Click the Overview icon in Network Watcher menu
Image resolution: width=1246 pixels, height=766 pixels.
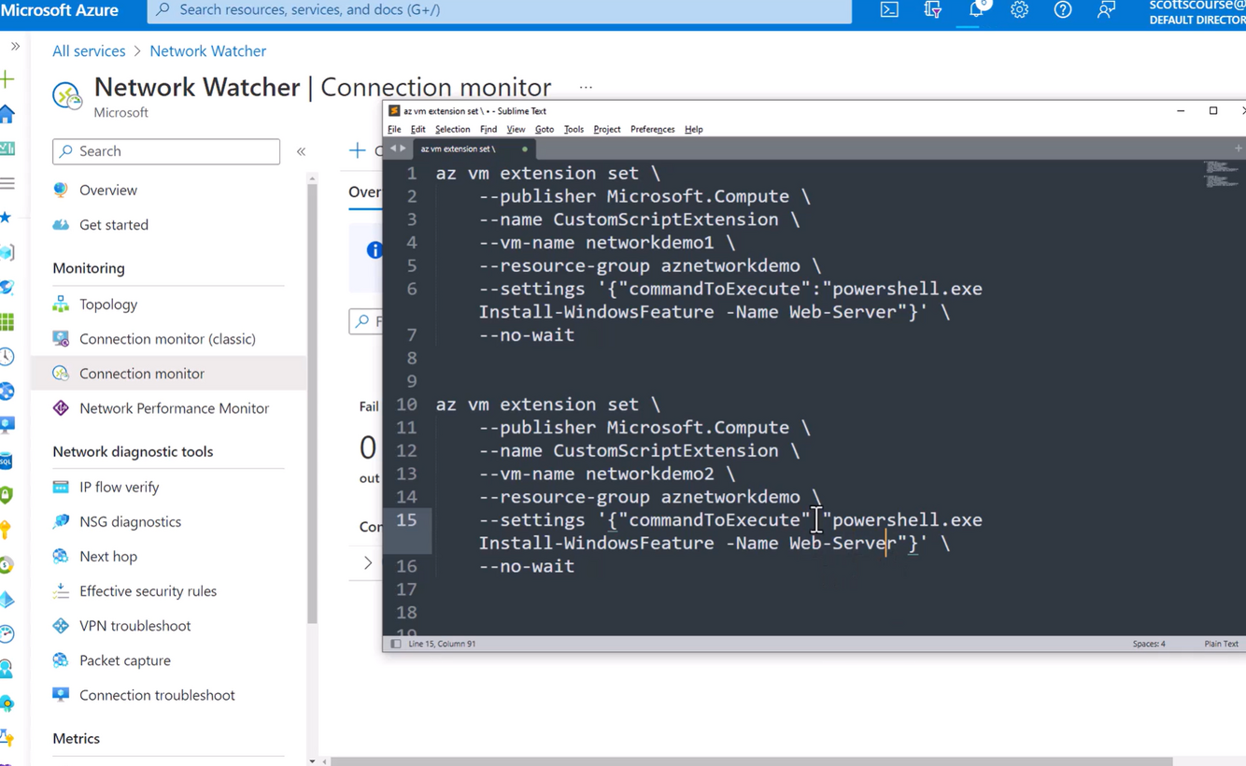click(61, 190)
